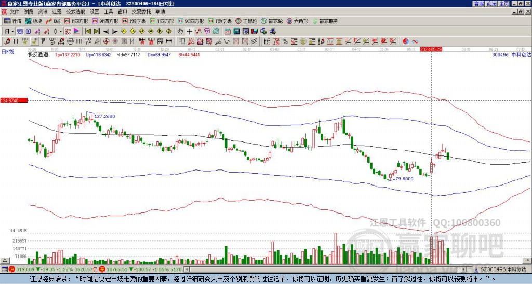This screenshot has height=284, width=532.
Task: Open the 9T四方形 tool
Action: pos(191,21)
